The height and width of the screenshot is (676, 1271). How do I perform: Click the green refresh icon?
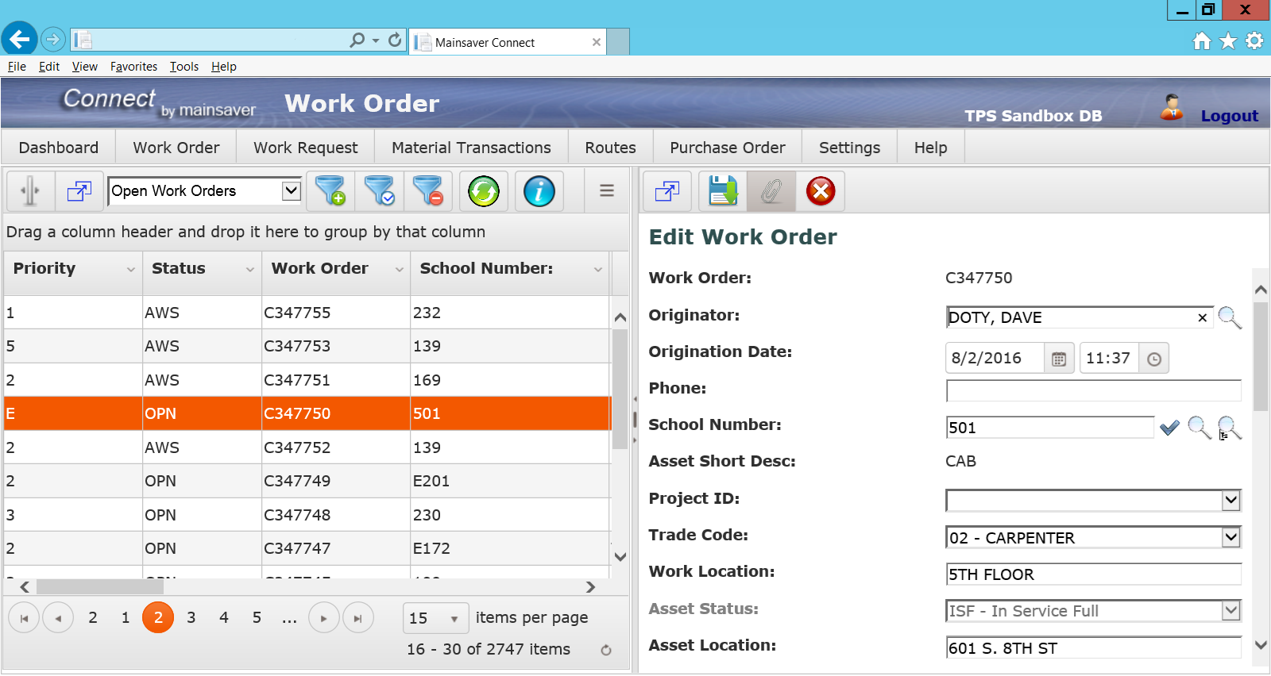click(484, 191)
